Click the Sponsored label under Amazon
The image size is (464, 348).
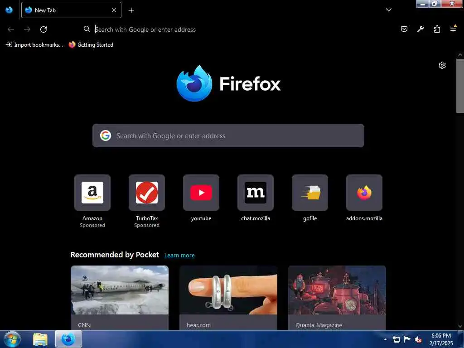pyautogui.click(x=92, y=225)
